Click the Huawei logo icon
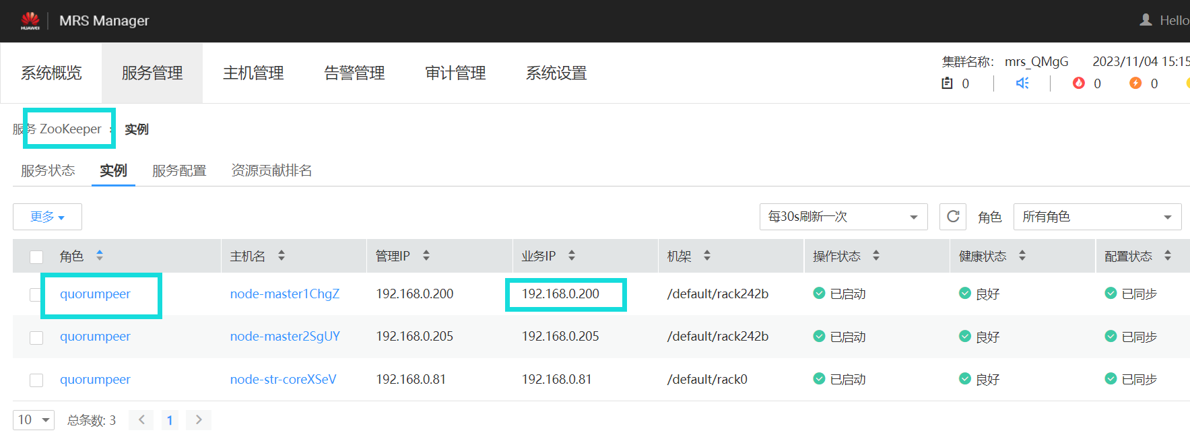 click(30, 20)
